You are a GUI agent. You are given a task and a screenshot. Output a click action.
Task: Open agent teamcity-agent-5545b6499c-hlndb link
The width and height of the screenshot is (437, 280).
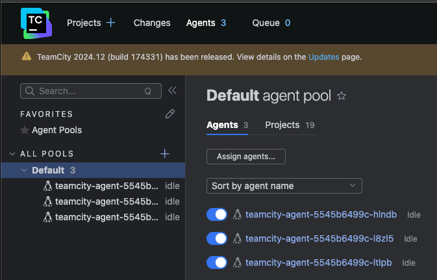click(x=321, y=214)
